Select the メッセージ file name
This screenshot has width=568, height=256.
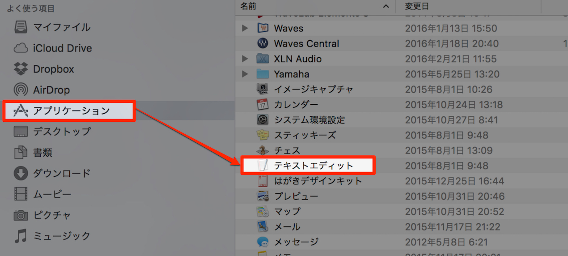click(x=296, y=242)
